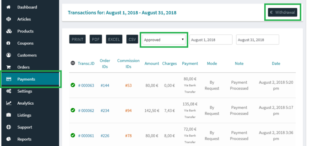Click green check icon for transaction 000063
The width and height of the screenshot is (309, 146).
(73, 85)
